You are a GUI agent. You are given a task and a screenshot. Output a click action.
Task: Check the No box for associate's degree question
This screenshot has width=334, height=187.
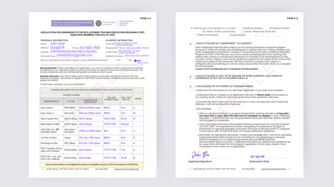coord(127,60)
